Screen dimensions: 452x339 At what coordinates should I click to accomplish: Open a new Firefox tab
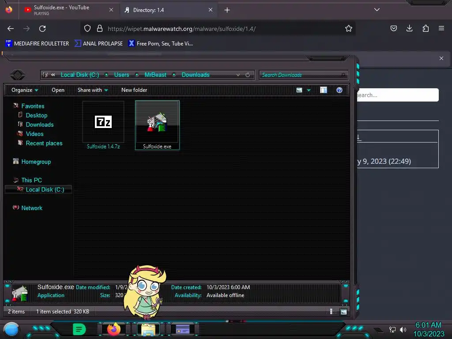click(x=227, y=10)
